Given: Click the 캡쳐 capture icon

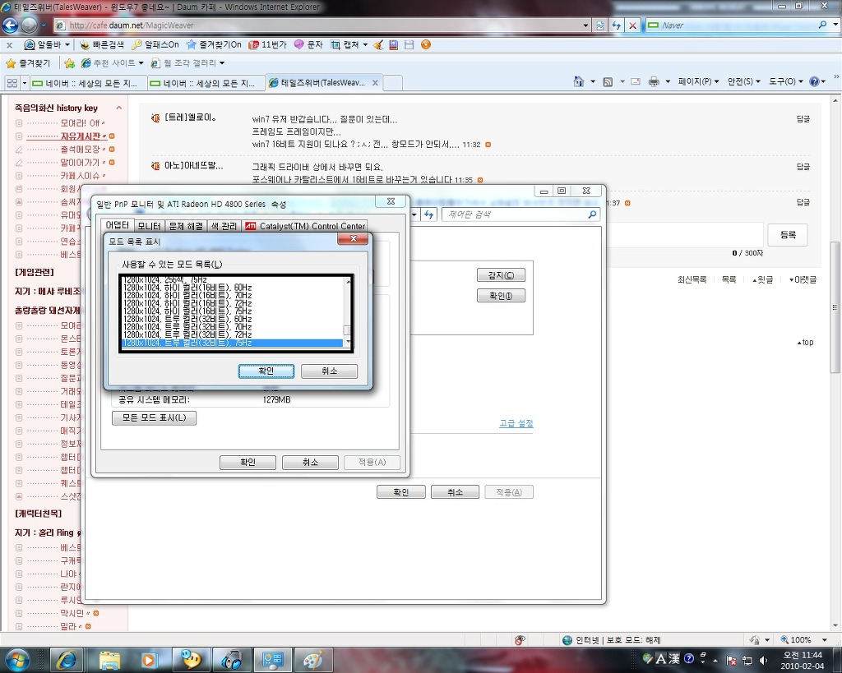Looking at the screenshot, I should (335, 44).
